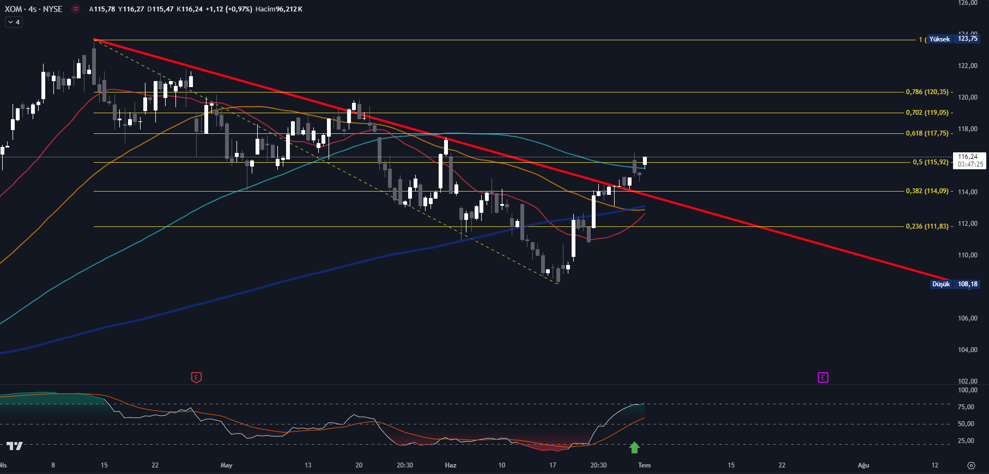The height and width of the screenshot is (474, 989).
Task: Click the pink market status icon beside NYSE
Action: pyautogui.click(x=76, y=9)
